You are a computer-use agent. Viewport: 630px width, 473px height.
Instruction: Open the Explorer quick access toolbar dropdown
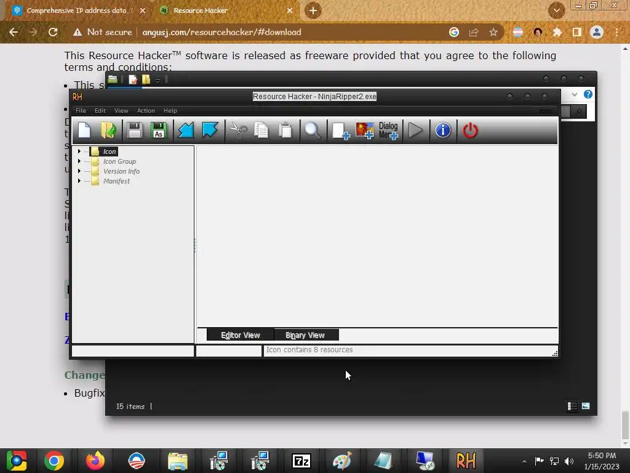click(x=158, y=80)
